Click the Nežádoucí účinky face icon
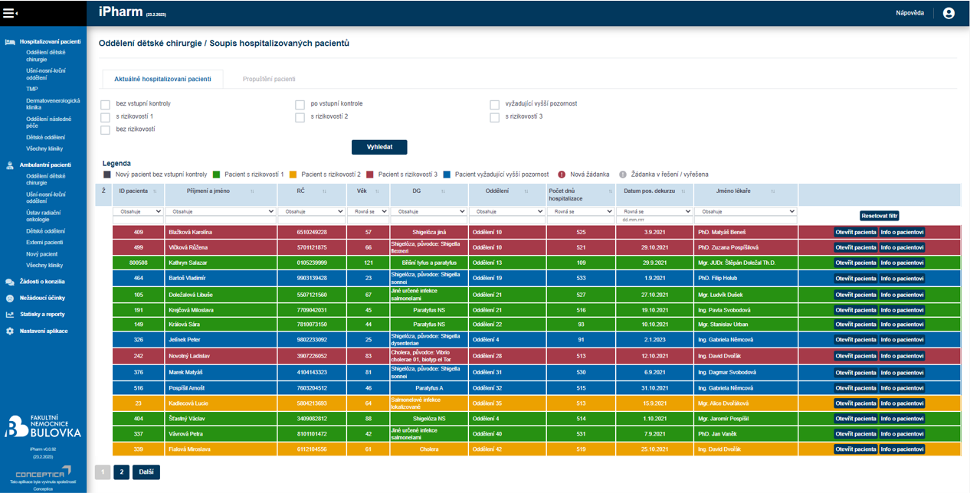 [x=10, y=299]
